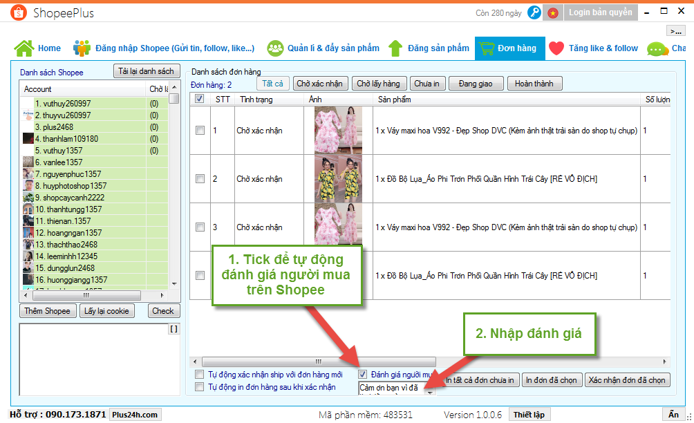Tick the checkbox for order row 1
The width and height of the screenshot is (694, 423).
point(199,130)
